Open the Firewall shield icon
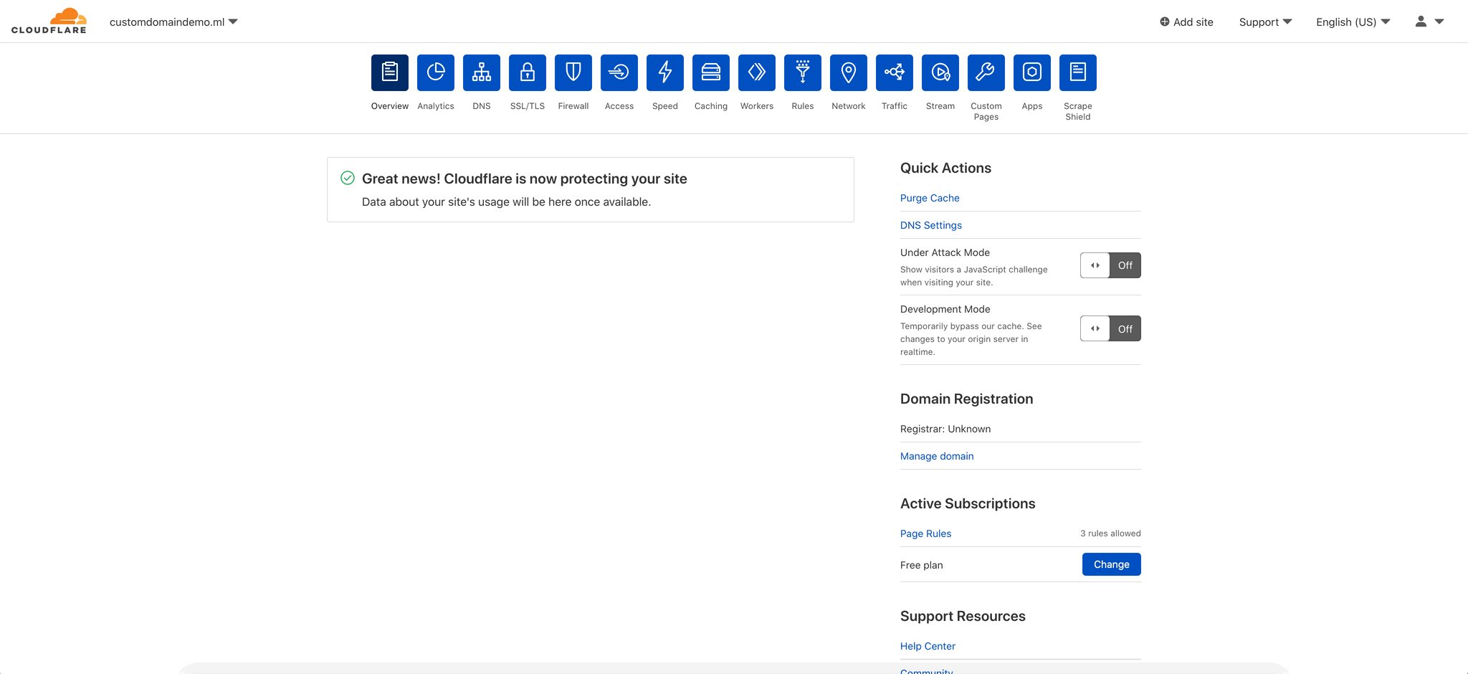The image size is (1468, 674). (573, 72)
